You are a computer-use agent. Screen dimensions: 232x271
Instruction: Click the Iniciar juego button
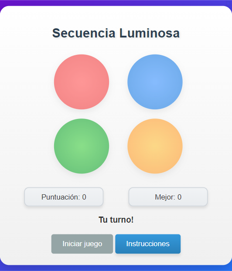82,244
